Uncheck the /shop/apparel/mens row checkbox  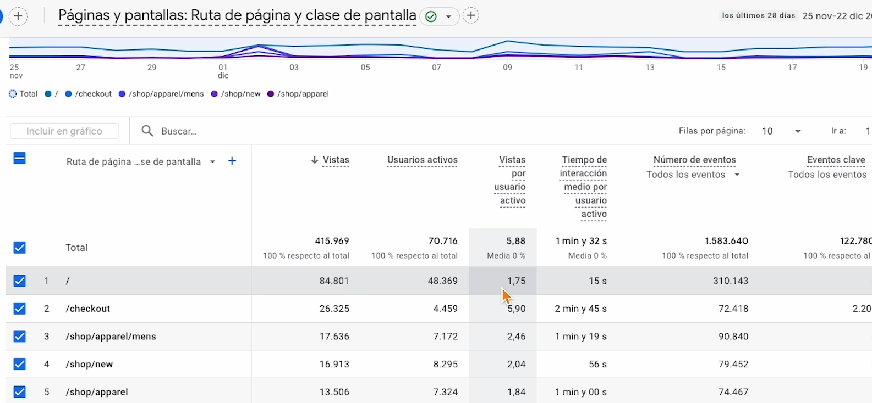coord(20,336)
